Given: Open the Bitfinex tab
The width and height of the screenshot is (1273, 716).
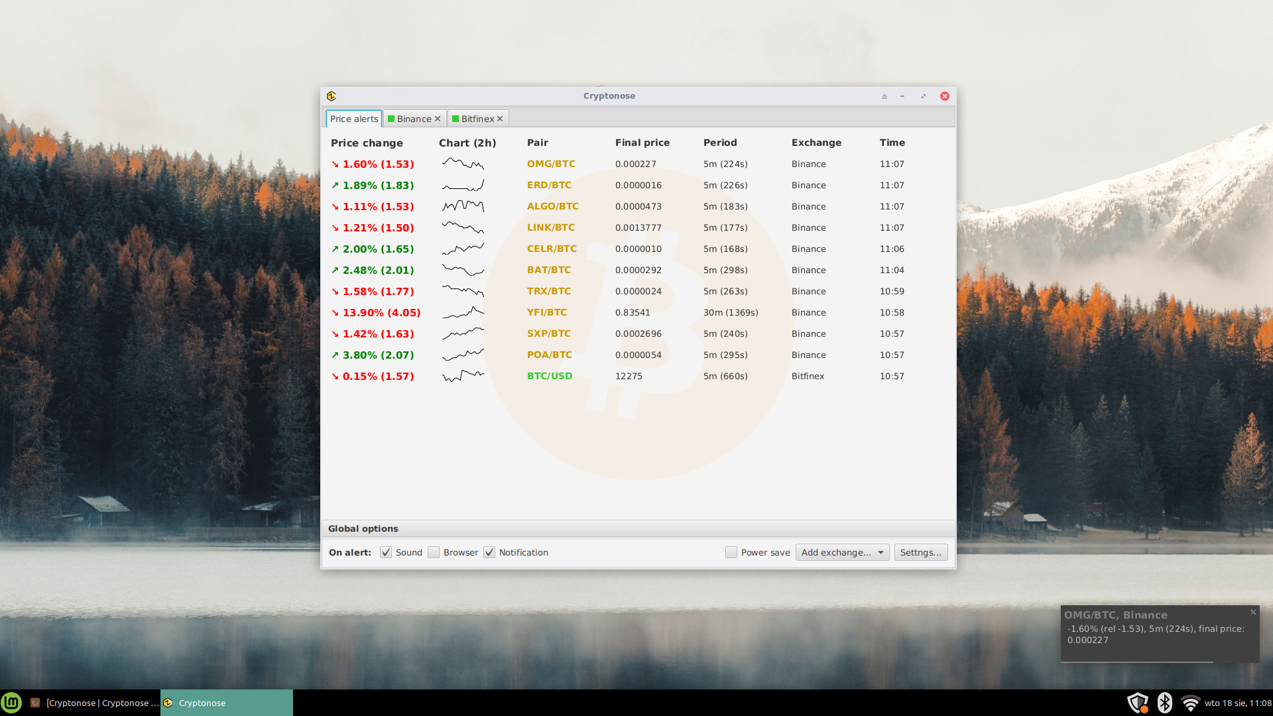Looking at the screenshot, I should coord(477,119).
